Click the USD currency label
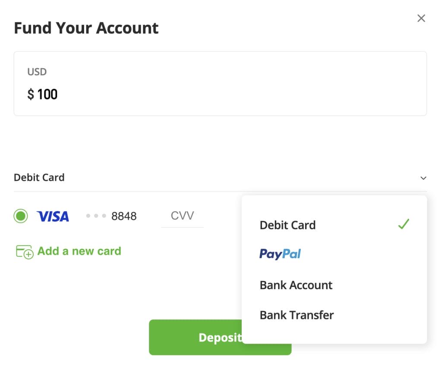The height and width of the screenshot is (367, 442). click(x=37, y=72)
